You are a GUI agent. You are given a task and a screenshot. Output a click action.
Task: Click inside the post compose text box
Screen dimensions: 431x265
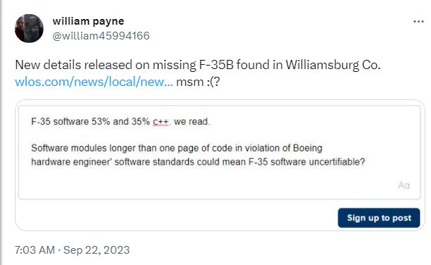[x=219, y=152]
